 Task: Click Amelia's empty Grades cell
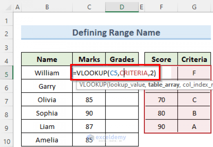pos(122,140)
